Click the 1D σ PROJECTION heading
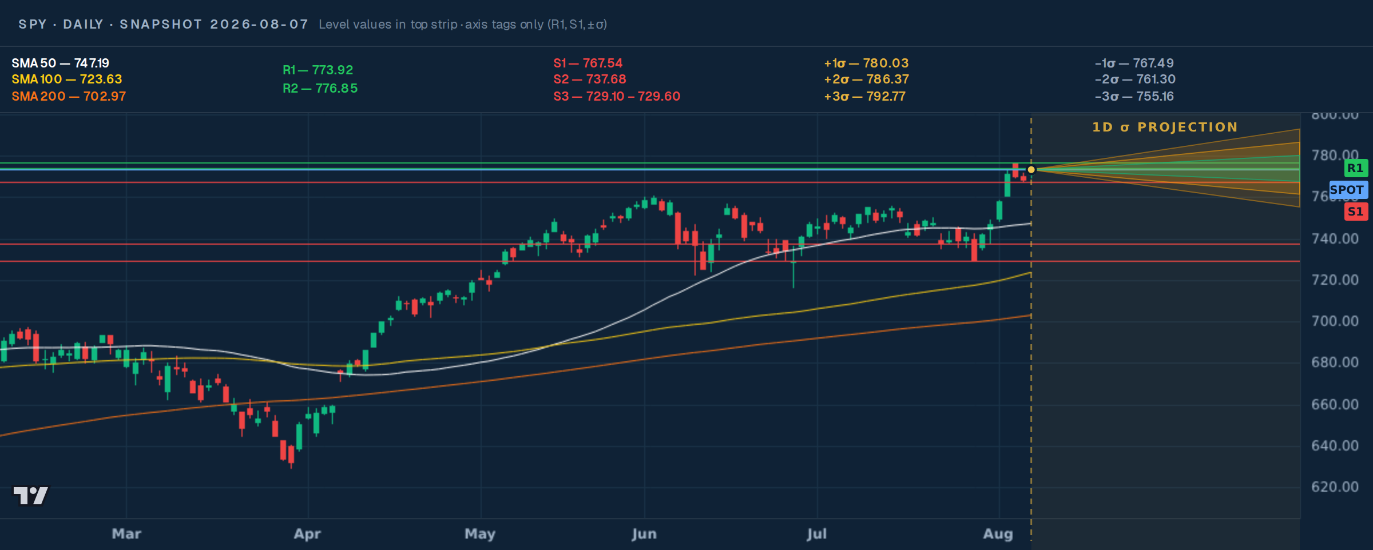Screen dimensions: 1373x550 (1165, 127)
